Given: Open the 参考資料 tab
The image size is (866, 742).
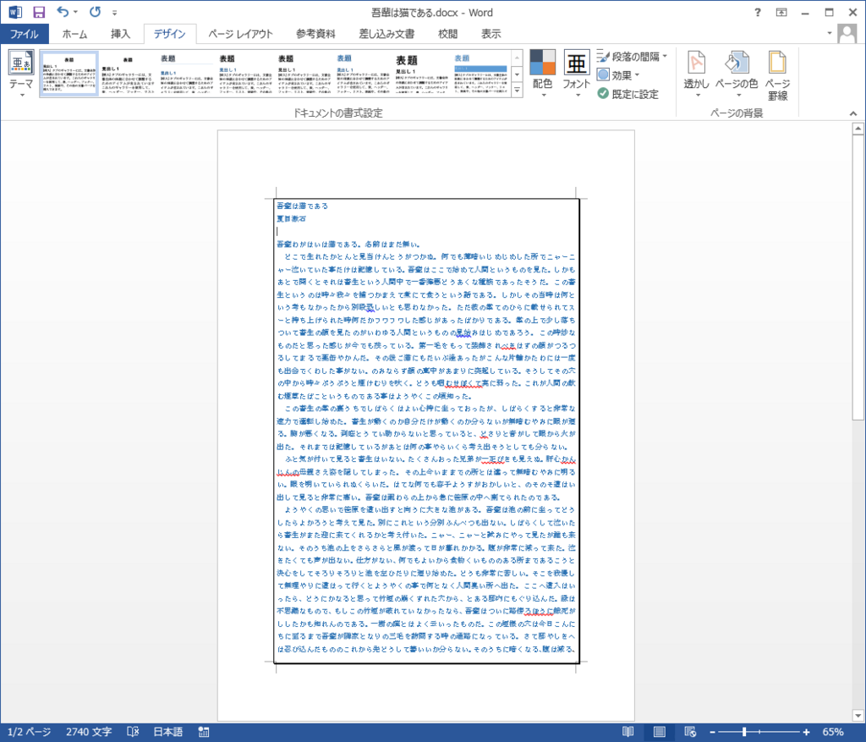Looking at the screenshot, I should pos(315,34).
